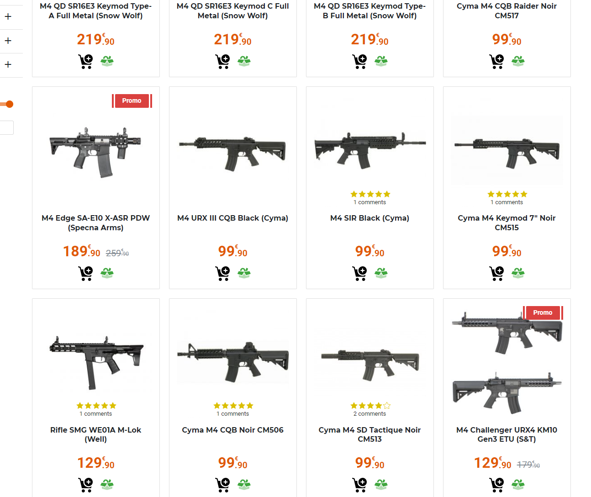Add M4 Challenger URX4 KM10 to cart
This screenshot has height=497, width=591.
[496, 485]
